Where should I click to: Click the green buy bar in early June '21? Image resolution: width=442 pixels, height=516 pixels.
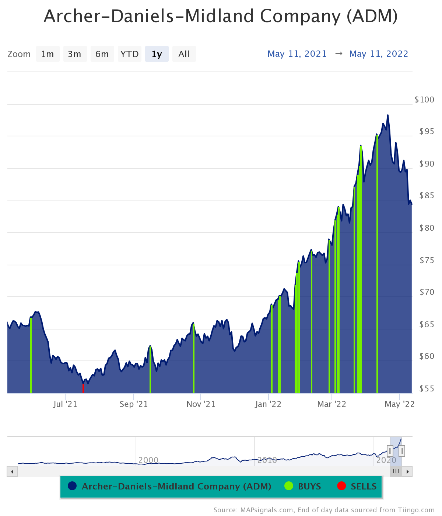tap(31, 355)
